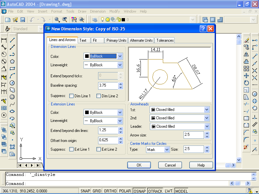
Task: Select the Mirror modify tool
Action: [246, 54]
